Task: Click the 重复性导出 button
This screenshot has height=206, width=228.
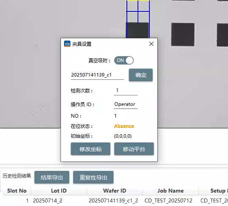Action: pos(93,177)
